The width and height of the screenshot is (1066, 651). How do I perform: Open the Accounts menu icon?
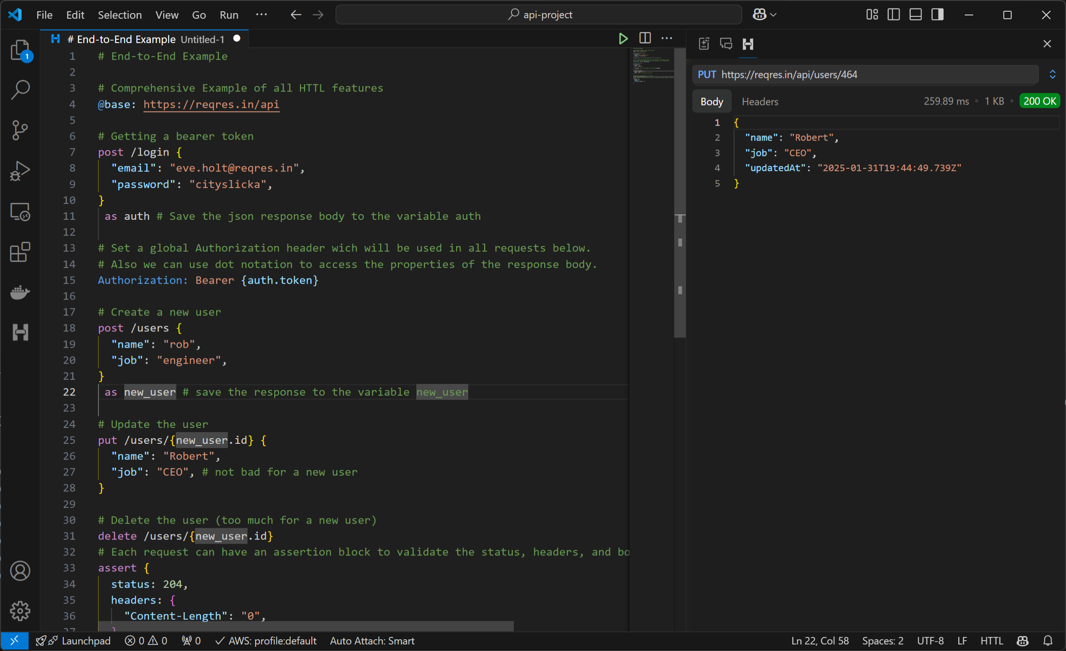(x=20, y=570)
